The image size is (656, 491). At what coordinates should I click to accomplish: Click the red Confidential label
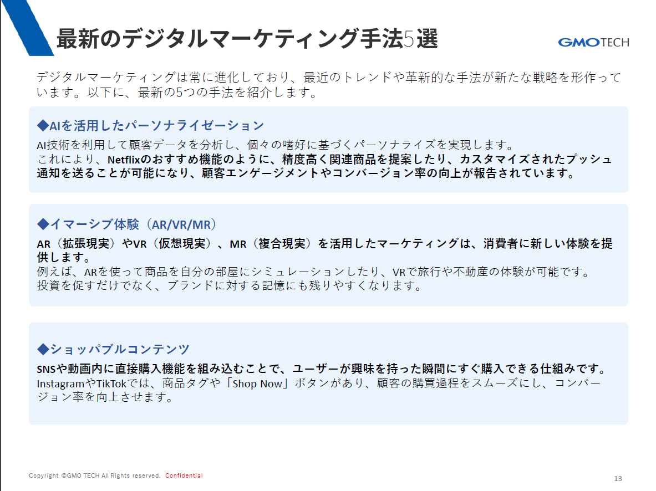coord(184,475)
